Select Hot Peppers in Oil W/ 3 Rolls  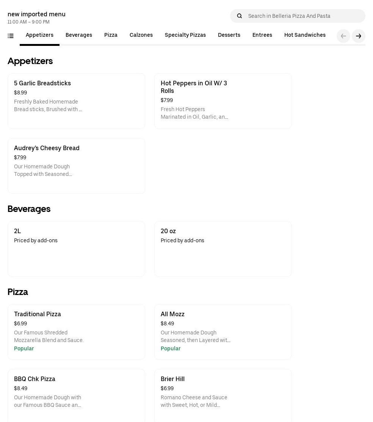pos(223,101)
